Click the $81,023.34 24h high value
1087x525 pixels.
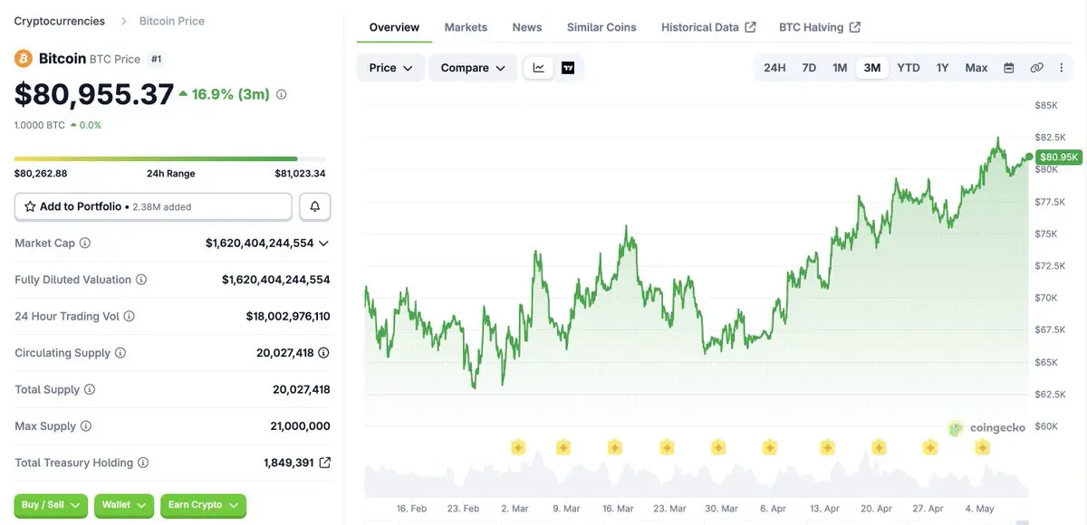click(300, 174)
